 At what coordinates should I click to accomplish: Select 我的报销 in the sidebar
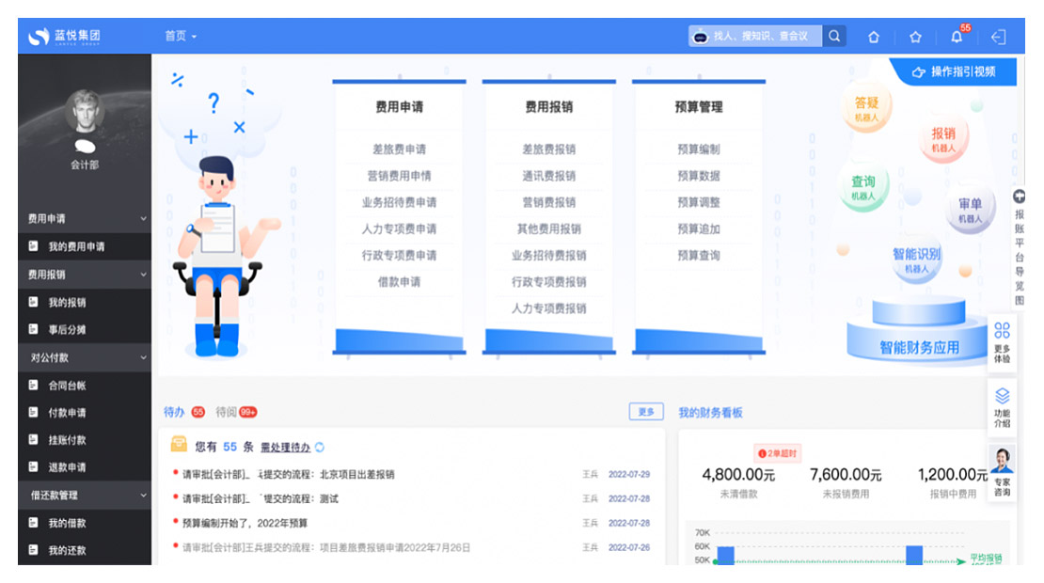point(68,303)
